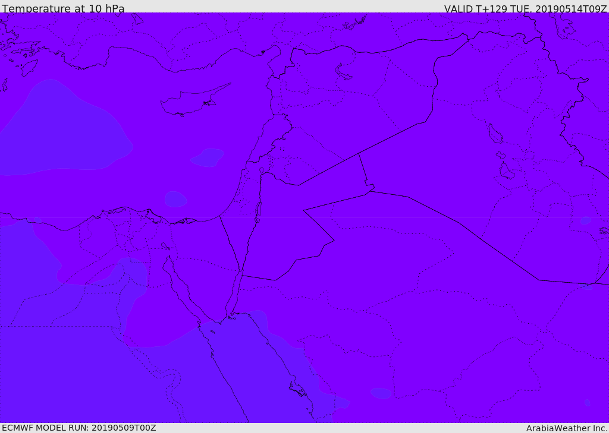
Task: Click the ArabiaWeather Inc. credit text
Action: (x=567, y=428)
